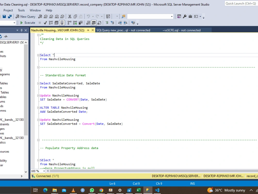Image resolution: width=258 pixels, height=194 pixels.
Task: Close the Nashville Housing query tab
Action: [x=93, y=30]
